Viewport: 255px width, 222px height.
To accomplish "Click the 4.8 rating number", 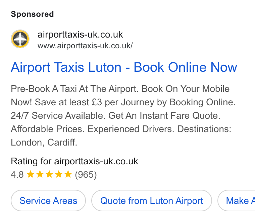I will pyautogui.click(x=17, y=175).
